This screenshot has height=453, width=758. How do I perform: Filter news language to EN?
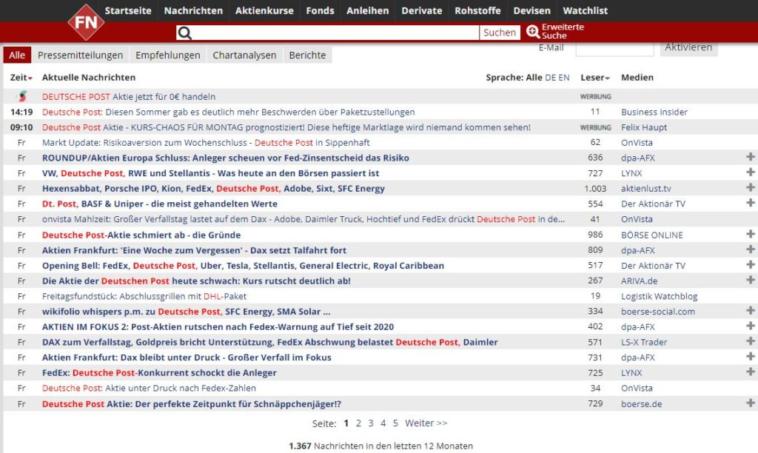pyautogui.click(x=563, y=78)
